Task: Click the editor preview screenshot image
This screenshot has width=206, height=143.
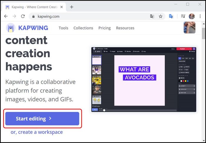Action: tap(144, 79)
